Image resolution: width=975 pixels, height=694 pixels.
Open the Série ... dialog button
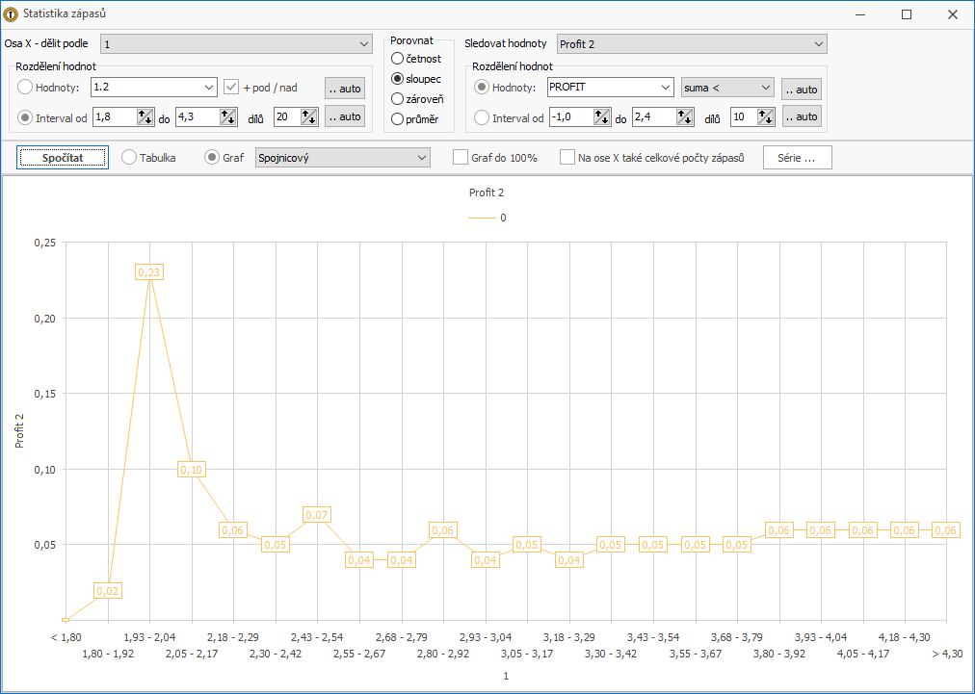pyautogui.click(x=797, y=158)
